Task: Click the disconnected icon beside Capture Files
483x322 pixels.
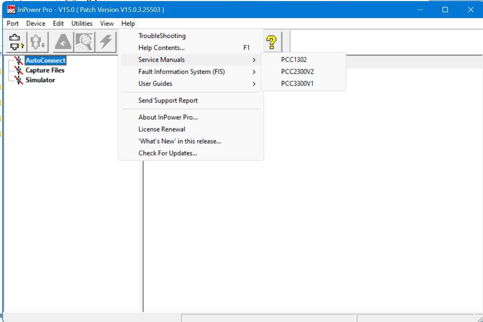Action: [x=18, y=70]
